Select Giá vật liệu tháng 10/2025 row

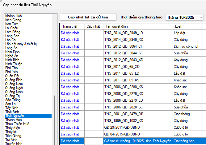click(x=137, y=141)
